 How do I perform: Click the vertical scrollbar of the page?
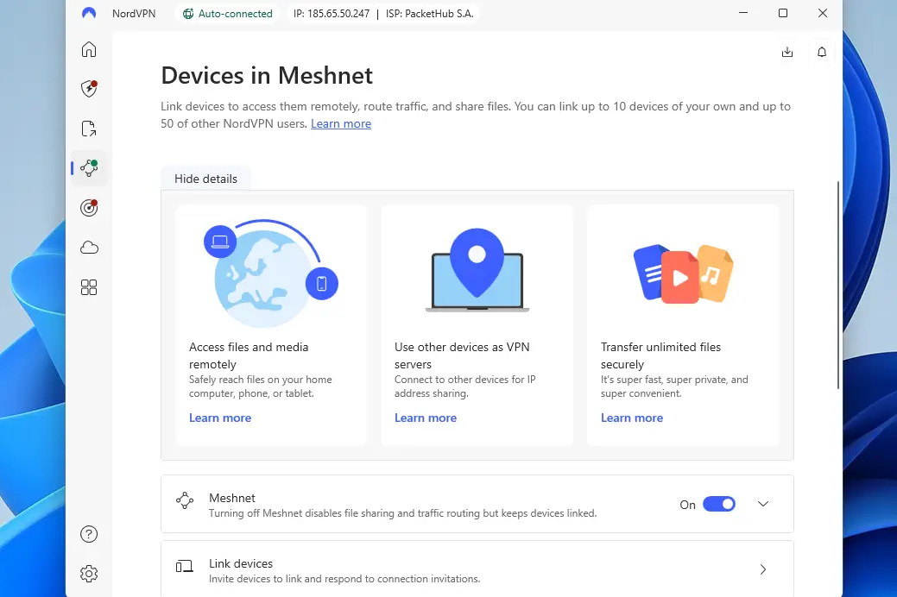[838, 285]
